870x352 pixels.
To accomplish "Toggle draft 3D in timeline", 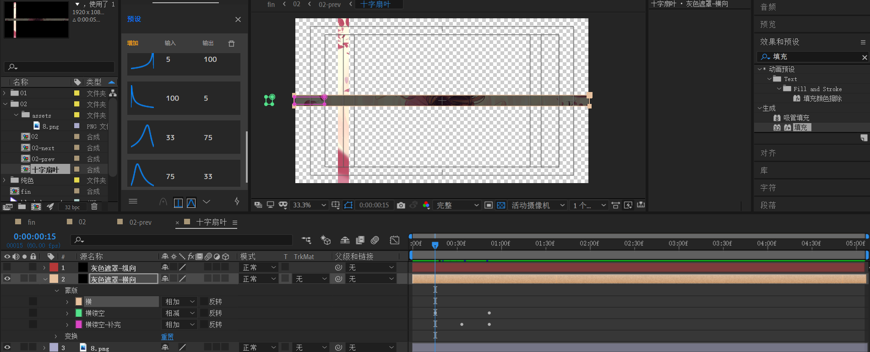I will (326, 240).
